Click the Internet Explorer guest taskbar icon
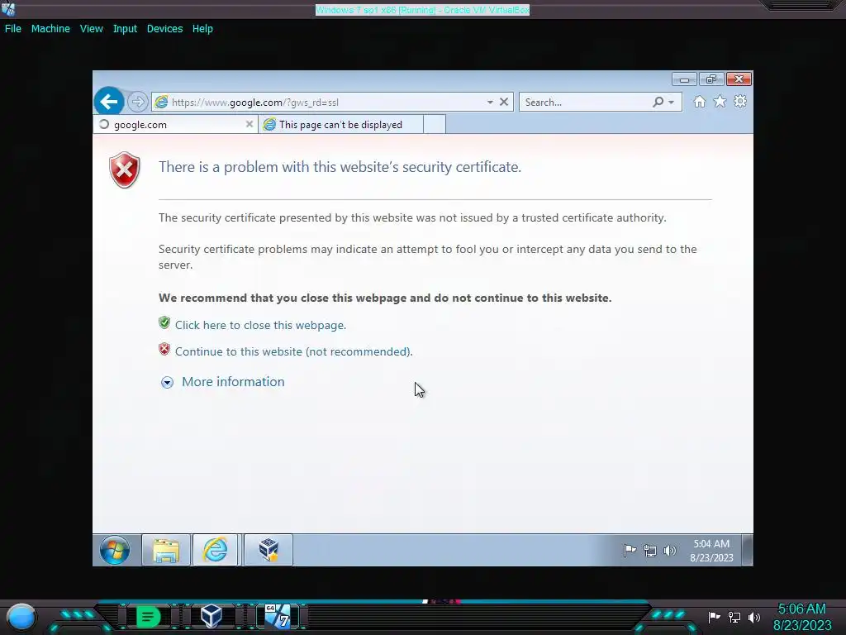This screenshot has width=846, height=635. pyautogui.click(x=216, y=550)
